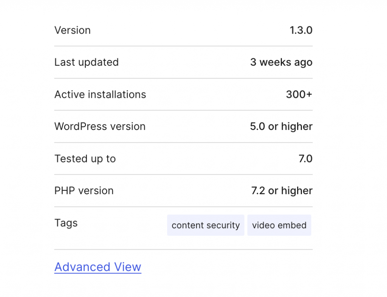Click the 3 weeks ago value
This screenshot has width=387, height=297.
tap(281, 62)
